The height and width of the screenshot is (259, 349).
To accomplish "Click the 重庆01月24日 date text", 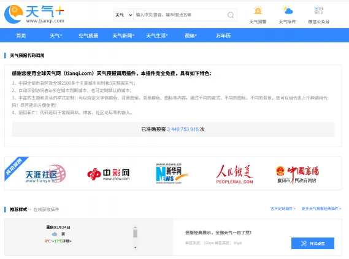I will pyautogui.click(x=58, y=227).
